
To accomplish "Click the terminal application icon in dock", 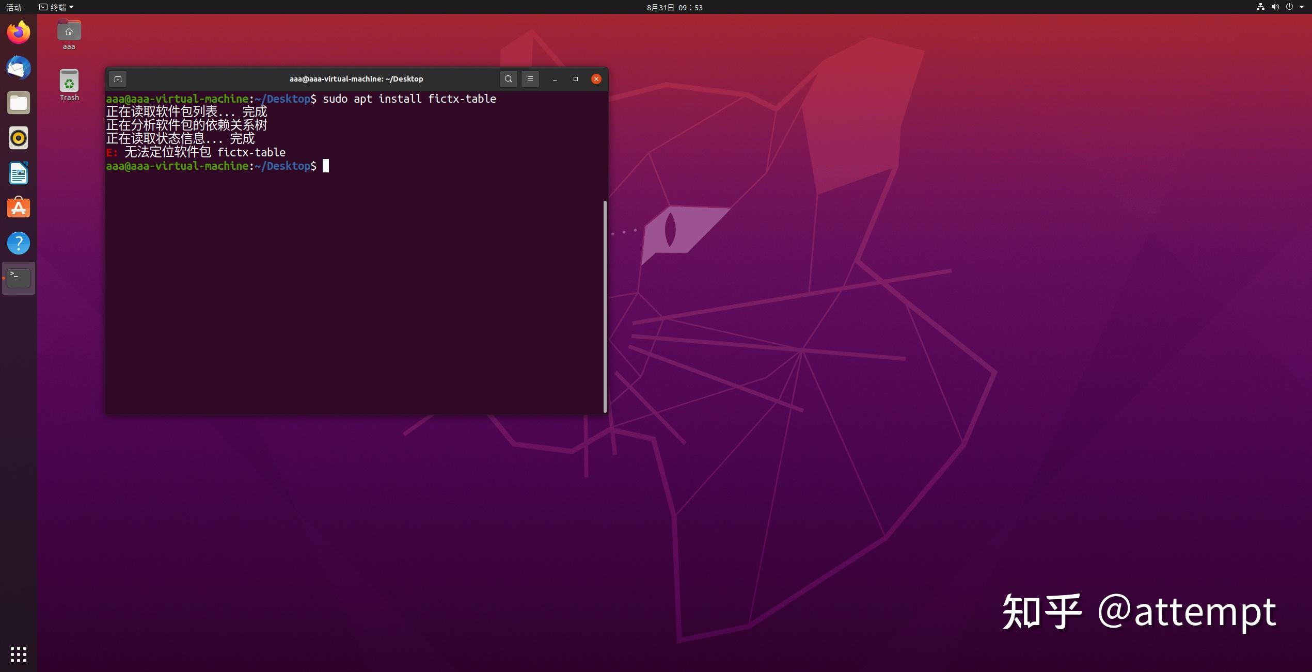I will tap(19, 276).
